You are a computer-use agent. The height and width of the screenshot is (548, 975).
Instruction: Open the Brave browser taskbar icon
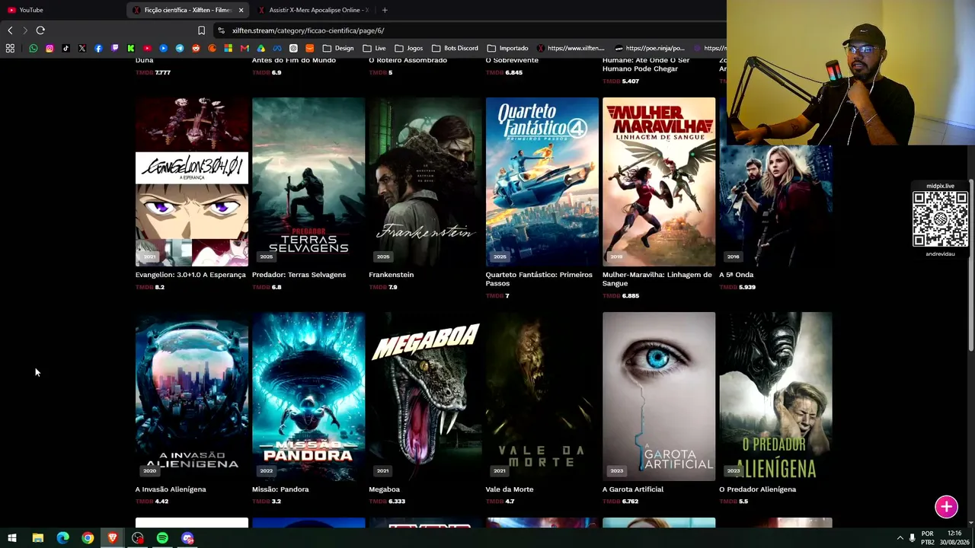113,538
